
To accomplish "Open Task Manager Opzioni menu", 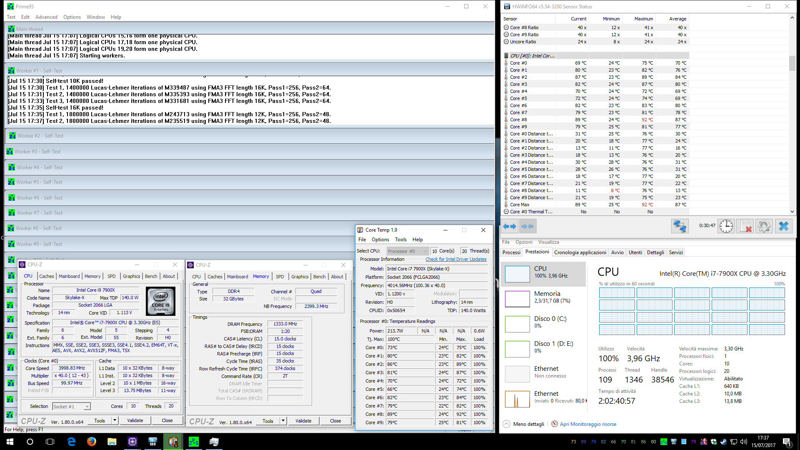I will 524,242.
